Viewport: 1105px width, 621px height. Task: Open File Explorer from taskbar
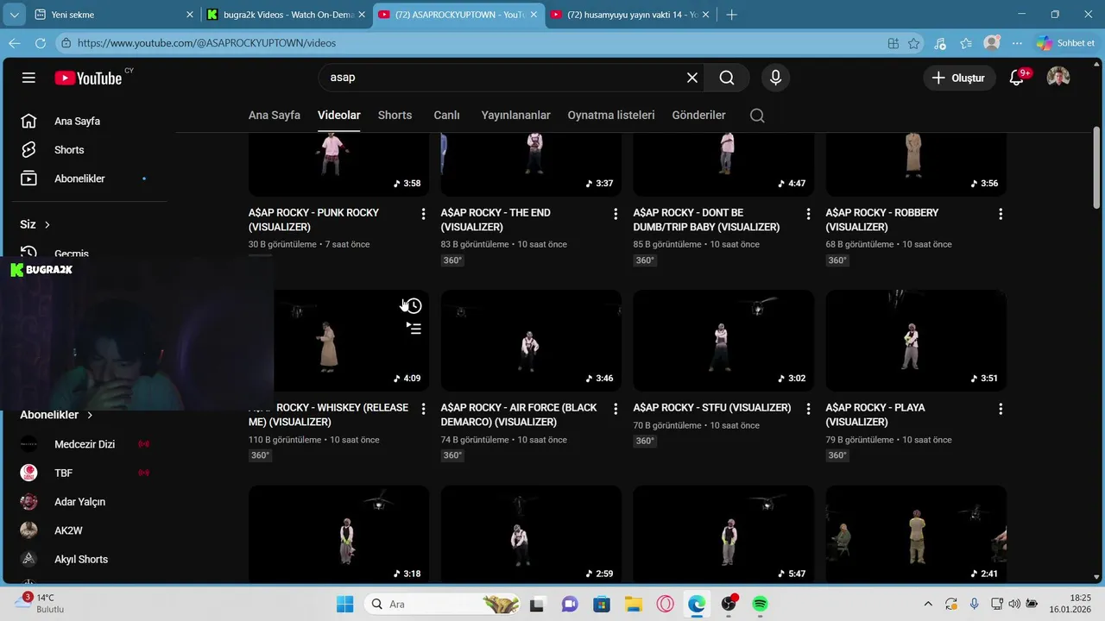tap(634, 604)
